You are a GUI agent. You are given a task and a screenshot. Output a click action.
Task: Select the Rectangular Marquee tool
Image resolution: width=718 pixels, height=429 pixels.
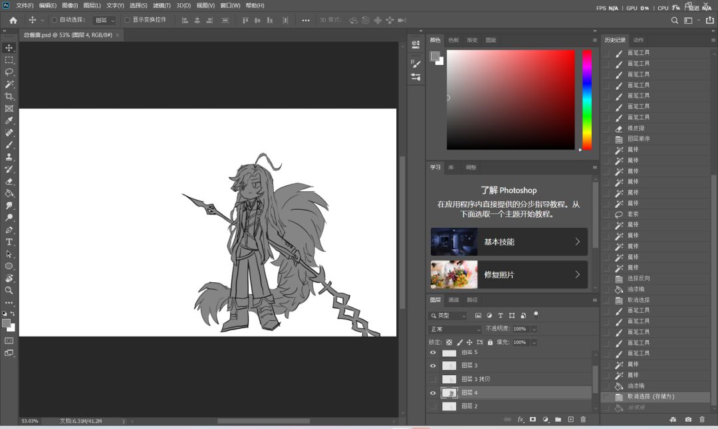(9, 60)
